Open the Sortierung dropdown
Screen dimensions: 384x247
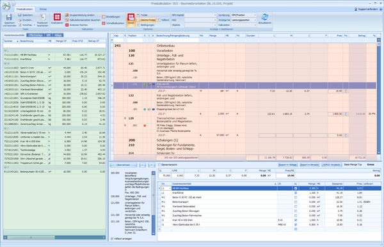point(243,15)
